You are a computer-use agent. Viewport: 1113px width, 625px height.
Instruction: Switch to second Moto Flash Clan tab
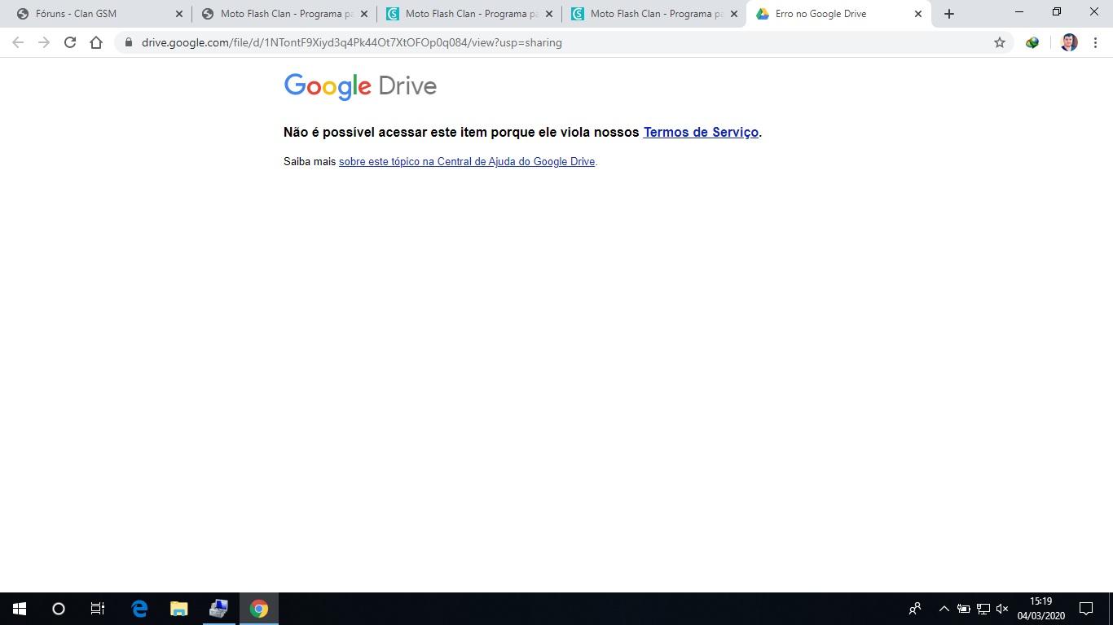click(x=469, y=14)
